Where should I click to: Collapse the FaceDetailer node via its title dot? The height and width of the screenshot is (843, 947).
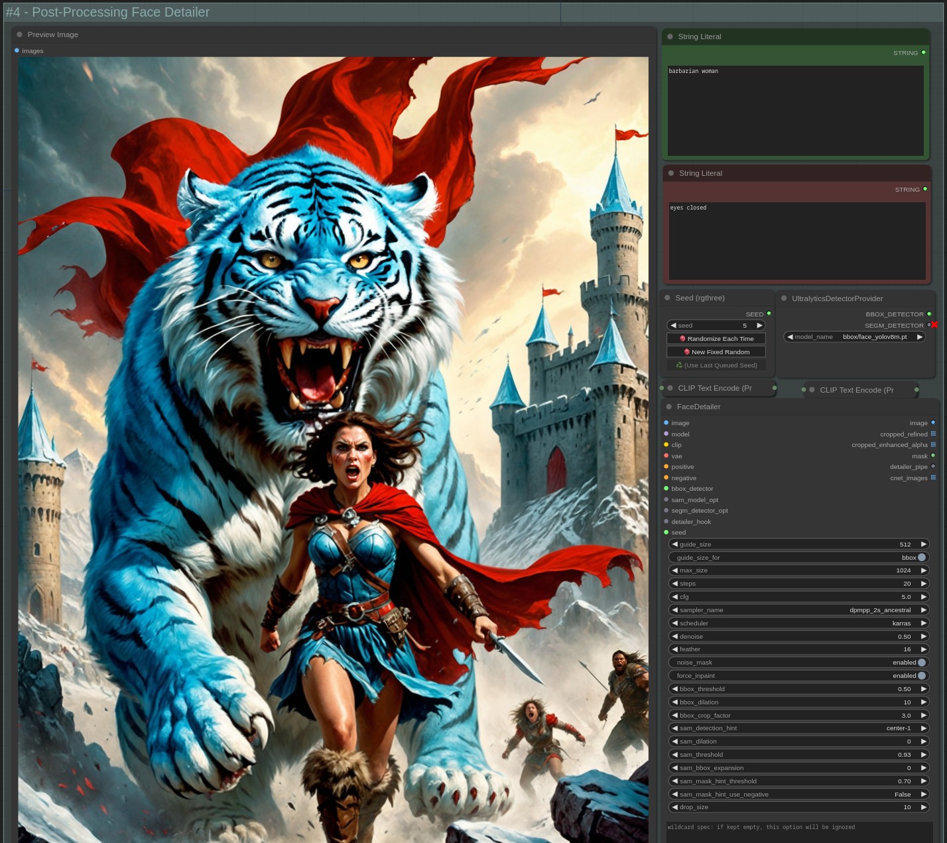[x=668, y=407]
